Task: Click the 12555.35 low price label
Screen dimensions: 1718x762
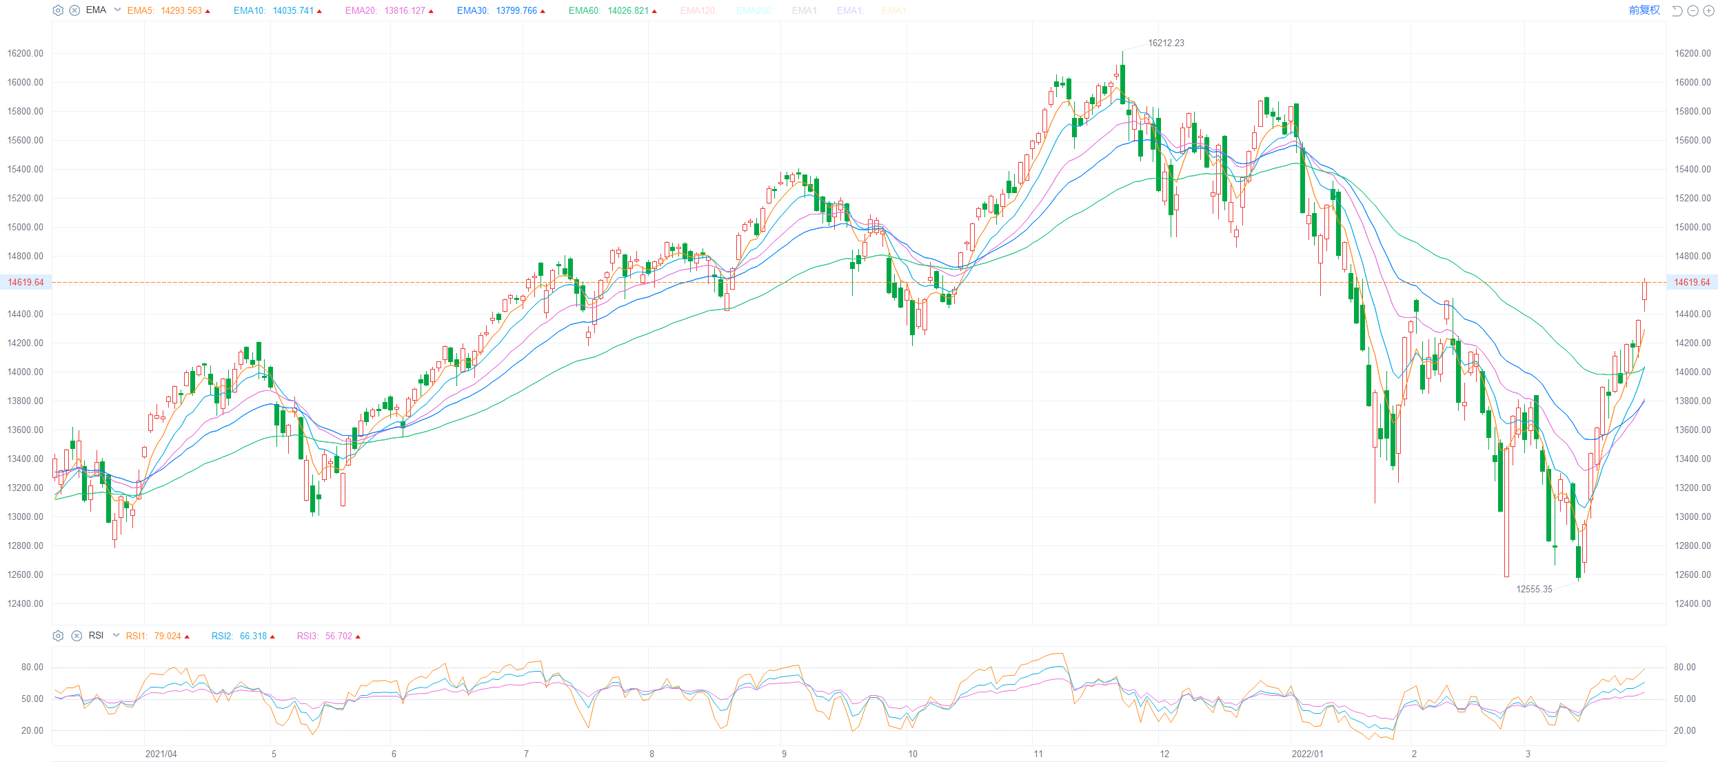Action: click(x=1534, y=589)
